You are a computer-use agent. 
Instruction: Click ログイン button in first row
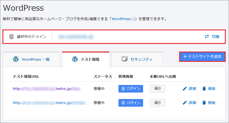[x=131, y=89]
